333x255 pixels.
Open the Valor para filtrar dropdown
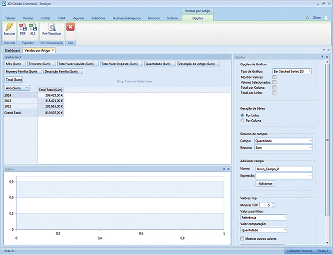[285, 218]
